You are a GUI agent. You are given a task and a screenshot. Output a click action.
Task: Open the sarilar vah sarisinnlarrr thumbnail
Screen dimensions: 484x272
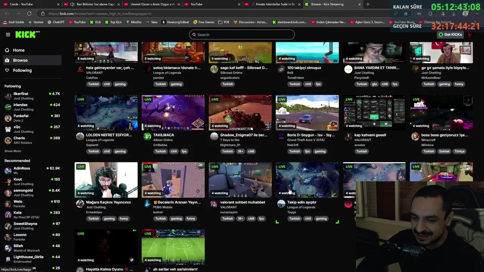173,247
